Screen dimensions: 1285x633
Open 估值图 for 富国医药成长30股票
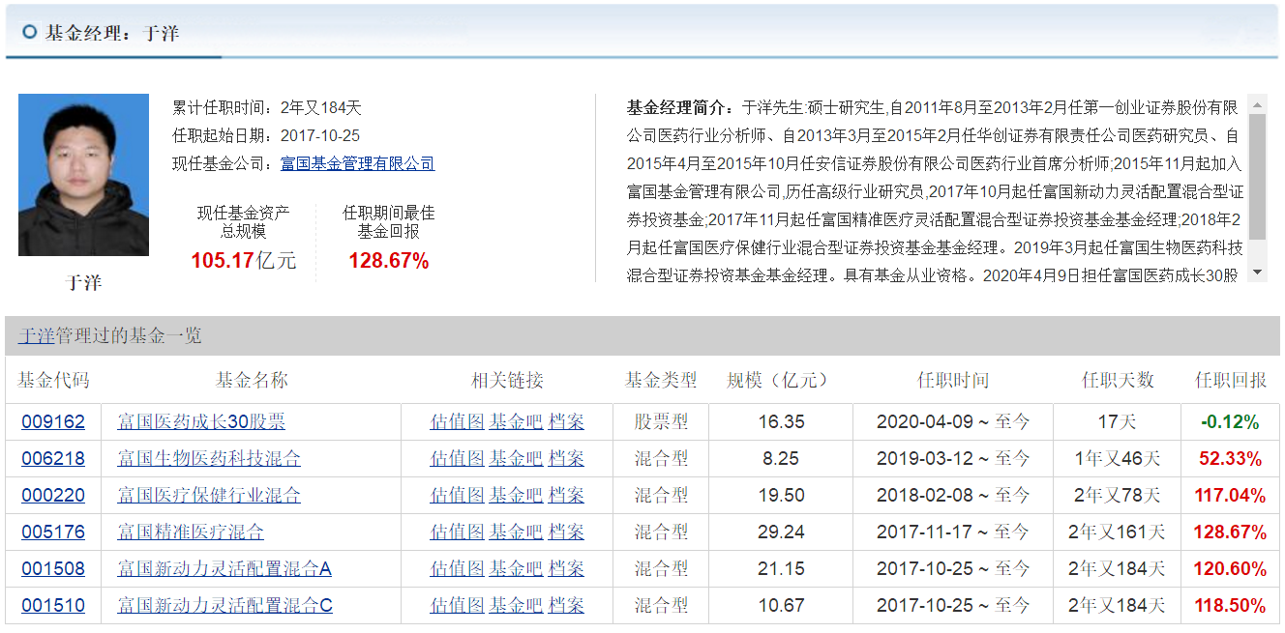pyautogui.click(x=457, y=422)
